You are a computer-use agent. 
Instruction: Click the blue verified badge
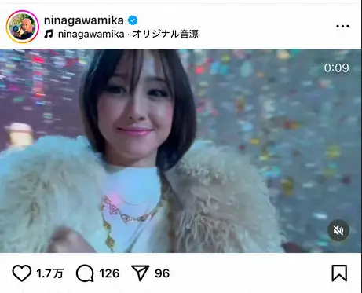click(133, 20)
